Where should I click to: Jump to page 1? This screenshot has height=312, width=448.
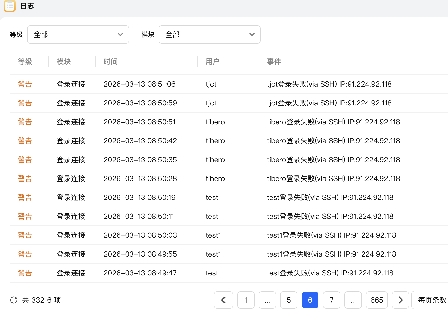coord(246,300)
